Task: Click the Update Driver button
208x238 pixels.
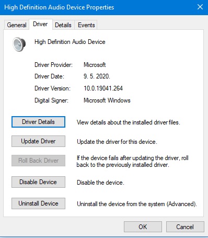Action: [38, 141]
